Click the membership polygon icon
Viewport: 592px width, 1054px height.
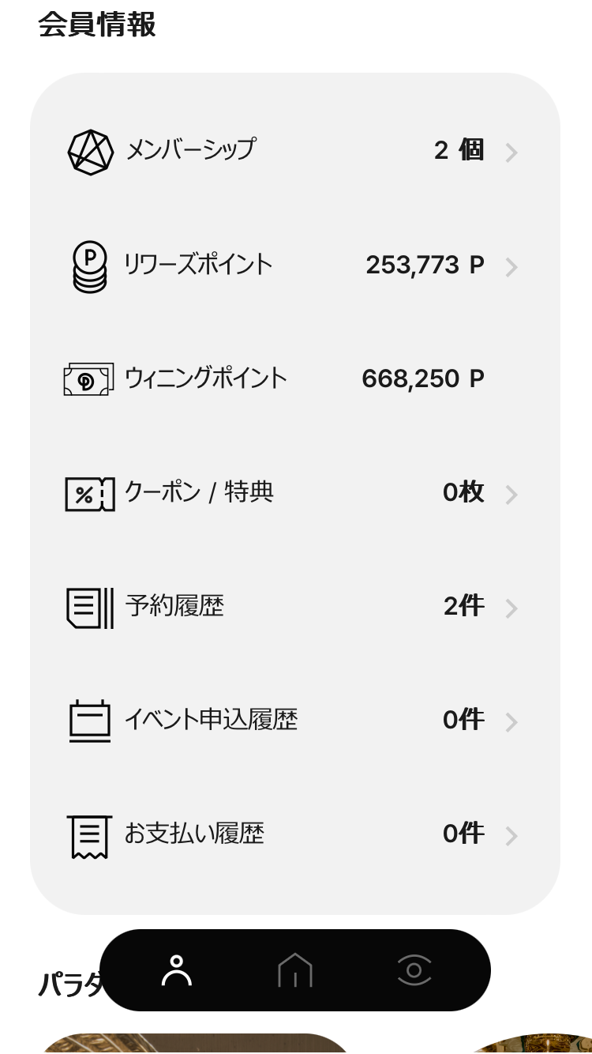pos(90,152)
